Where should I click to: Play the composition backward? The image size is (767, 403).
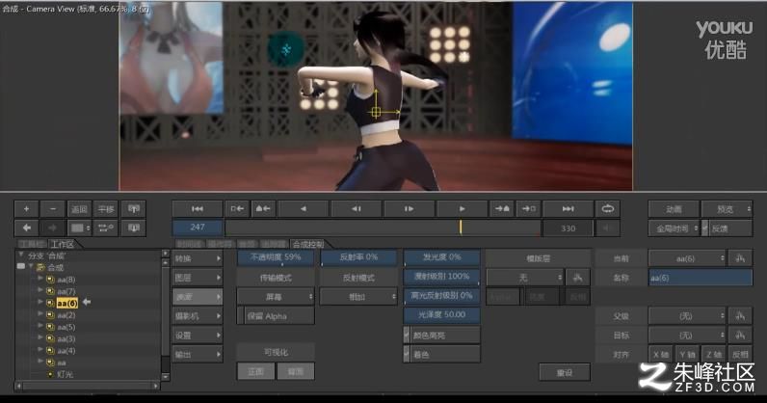click(x=304, y=209)
